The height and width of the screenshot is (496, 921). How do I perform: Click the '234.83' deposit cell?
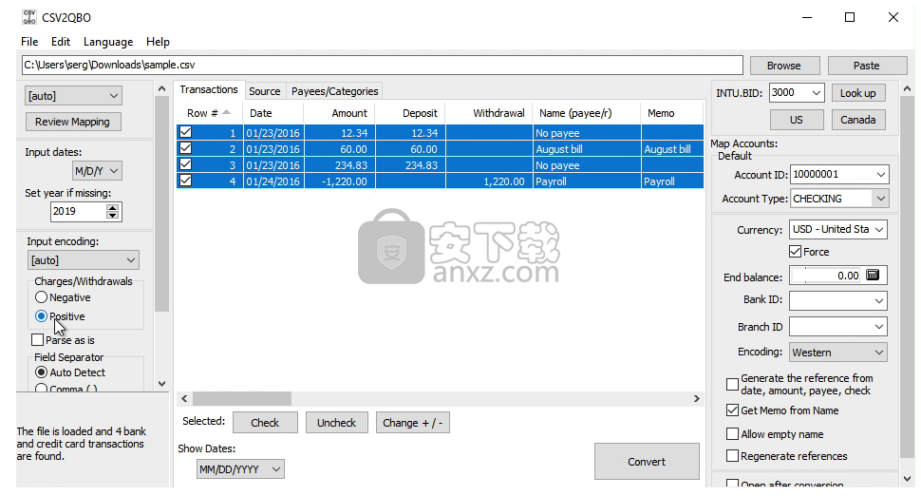tap(410, 165)
